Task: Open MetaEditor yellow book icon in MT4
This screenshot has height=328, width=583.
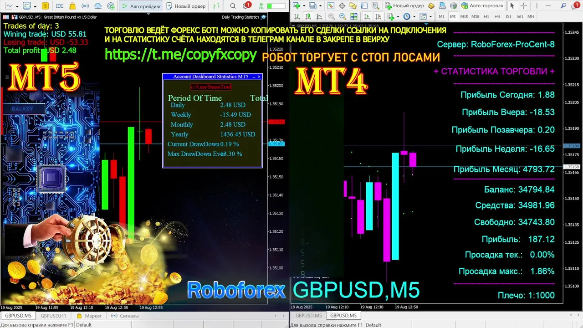Action: (431, 5)
